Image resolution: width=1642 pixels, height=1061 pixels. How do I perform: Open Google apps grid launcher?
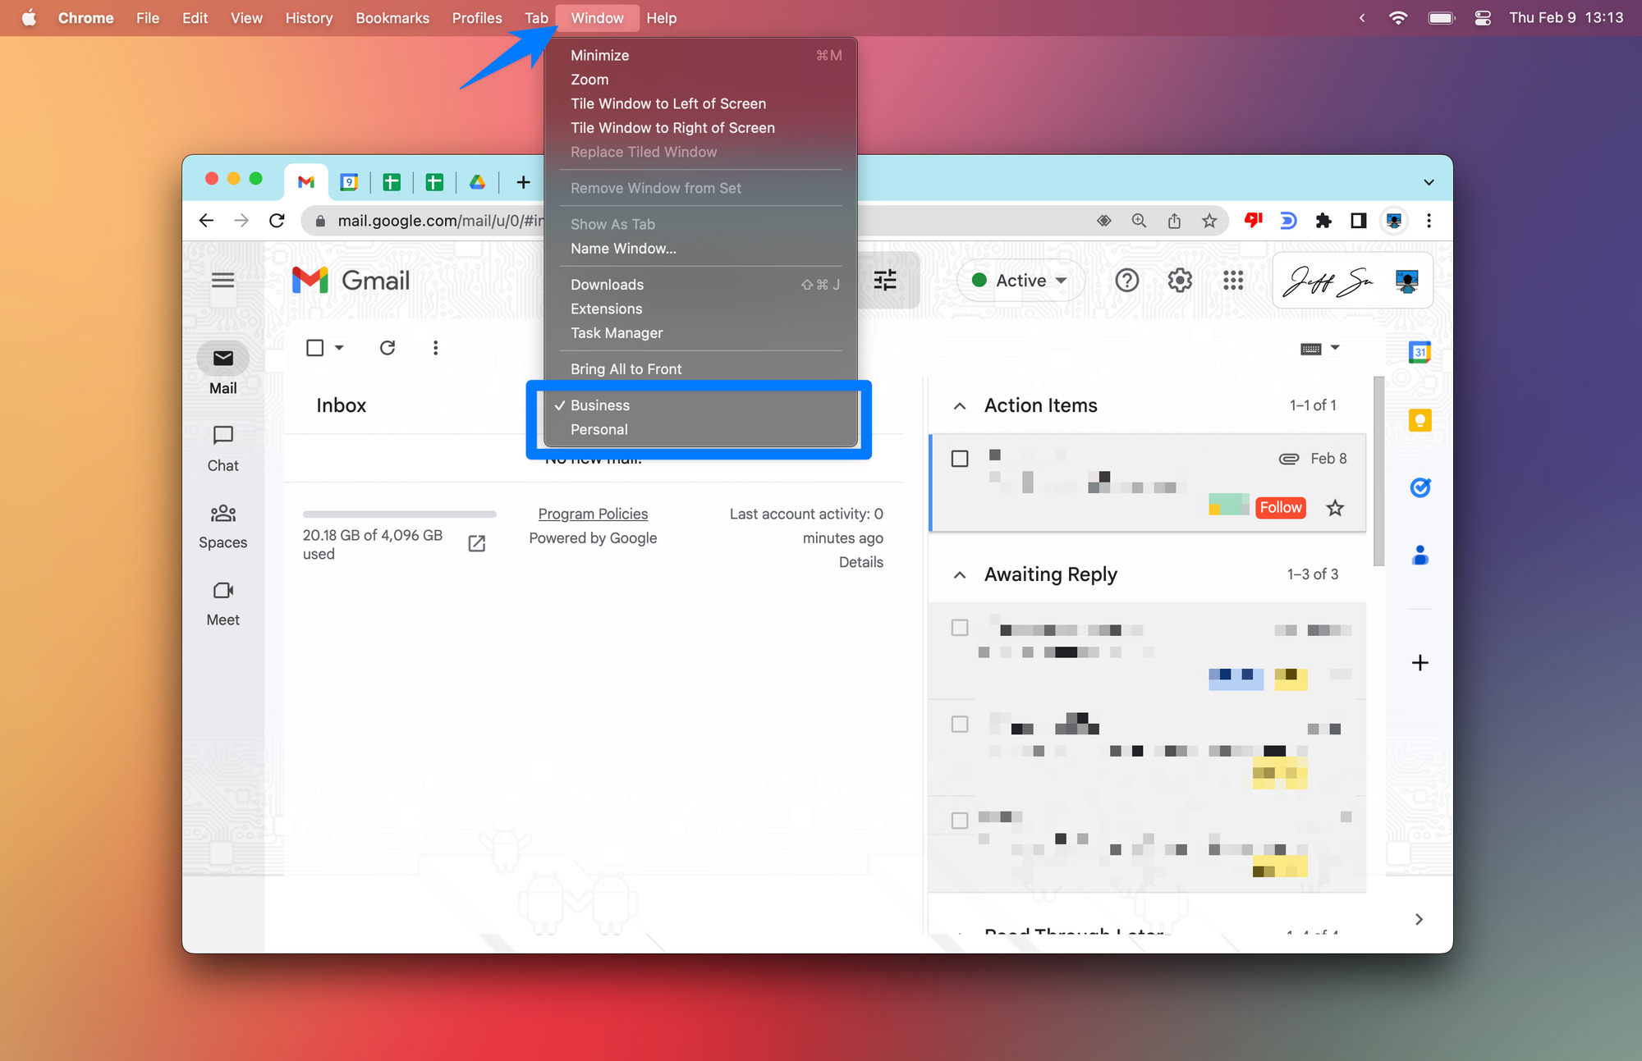(1233, 280)
